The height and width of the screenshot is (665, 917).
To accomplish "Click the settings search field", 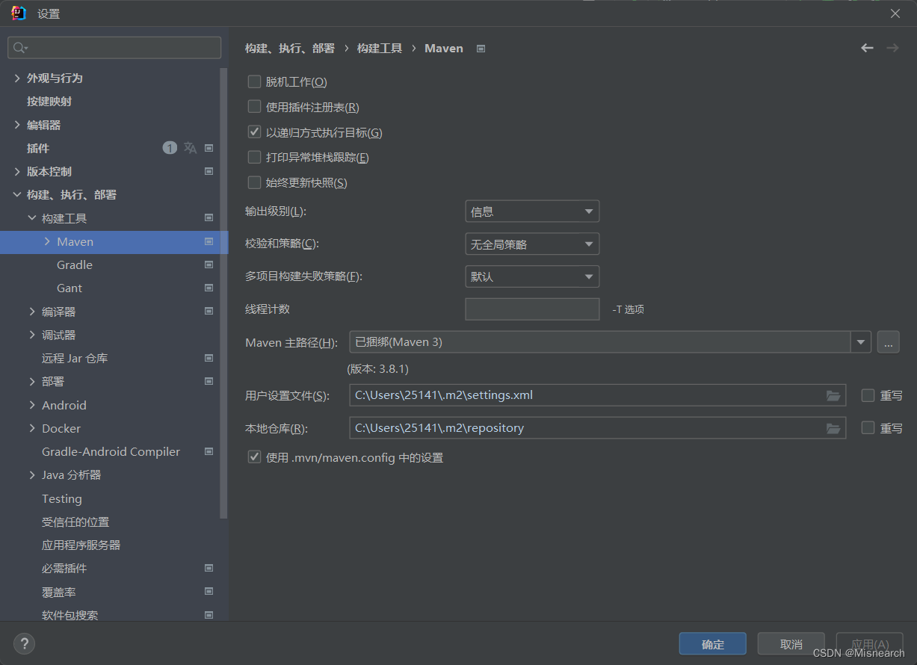I will pyautogui.click(x=114, y=48).
